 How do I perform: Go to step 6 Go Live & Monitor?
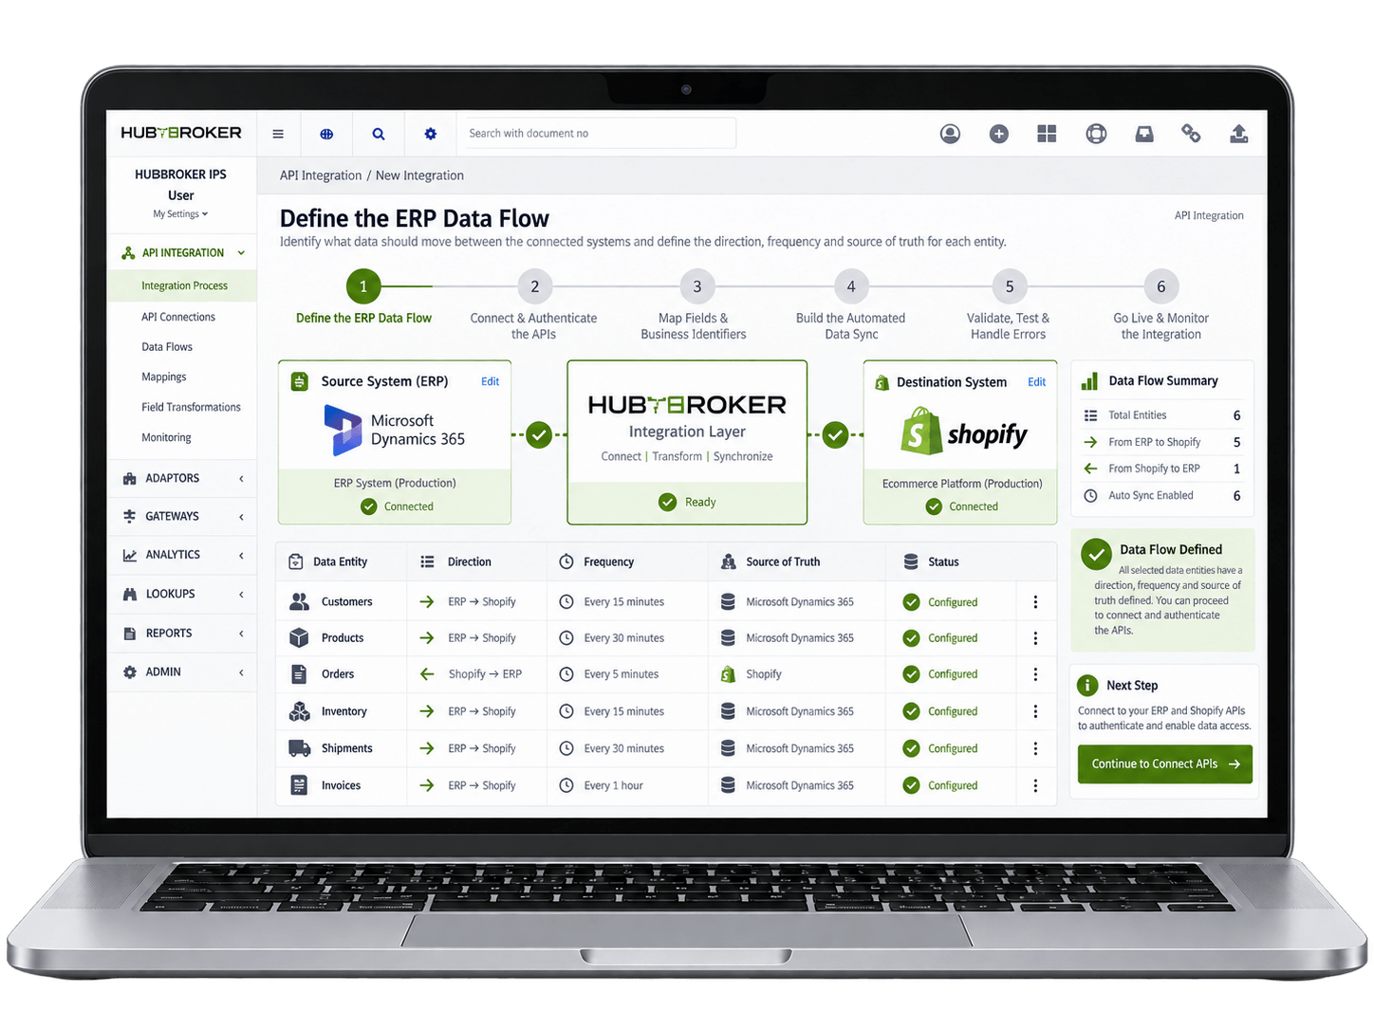click(1160, 286)
